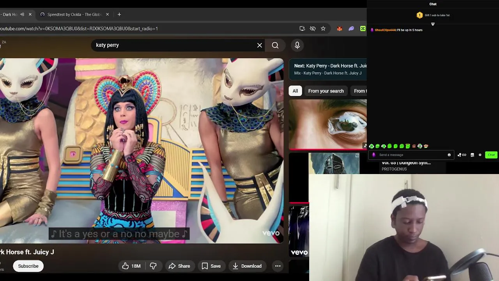This screenshot has width=499, height=281.
Task: Insert the brown monkey-like last quick emote
Action: (x=426, y=146)
